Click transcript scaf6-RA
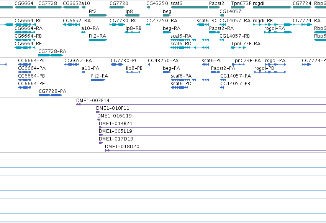Image resolution: width=326 pixels, height=223 pixels. click(190, 40)
